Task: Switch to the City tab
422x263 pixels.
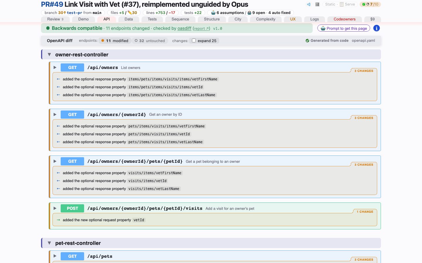Action: click(238, 19)
